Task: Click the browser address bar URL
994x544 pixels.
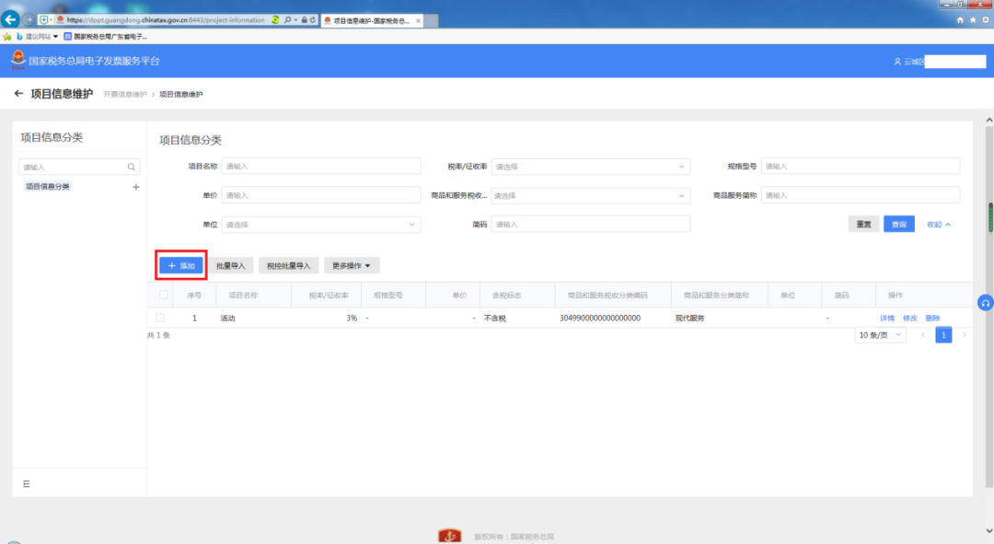Action: 165,20
